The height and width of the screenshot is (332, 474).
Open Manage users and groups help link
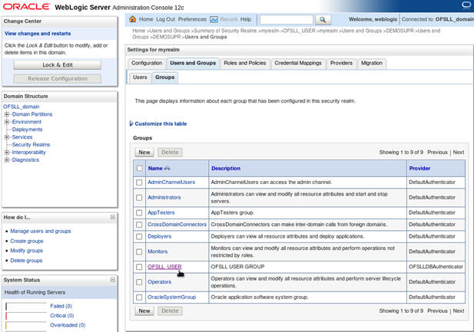tap(41, 232)
